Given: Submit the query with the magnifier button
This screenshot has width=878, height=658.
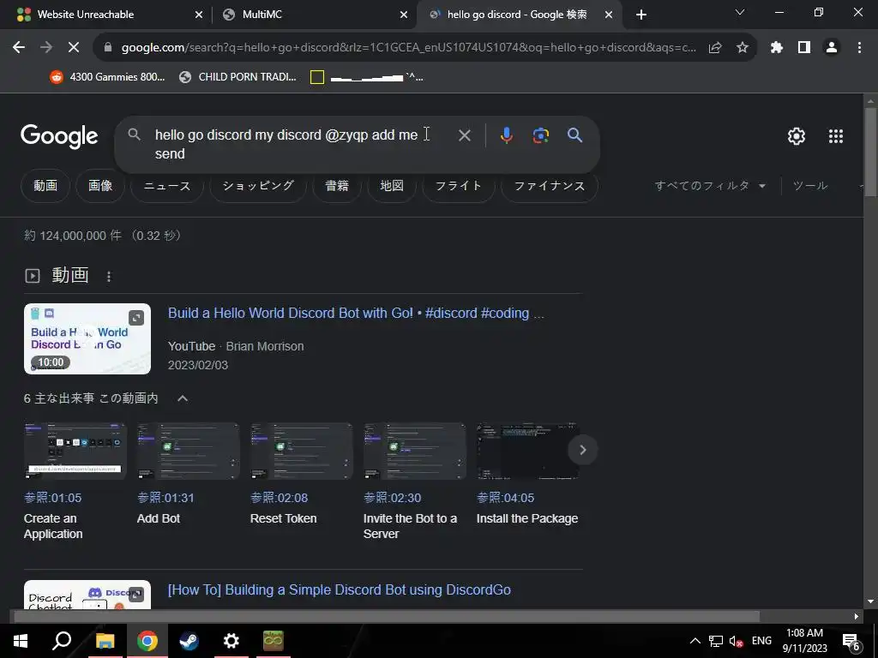Looking at the screenshot, I should point(574,135).
